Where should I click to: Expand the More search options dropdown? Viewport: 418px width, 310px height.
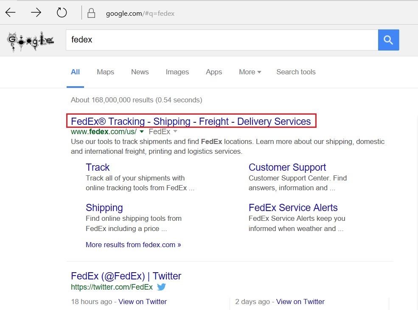[x=250, y=72]
